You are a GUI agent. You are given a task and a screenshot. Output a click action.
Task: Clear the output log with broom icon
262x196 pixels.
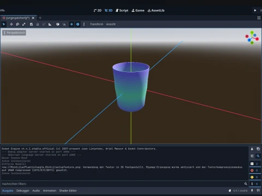pos(252,149)
